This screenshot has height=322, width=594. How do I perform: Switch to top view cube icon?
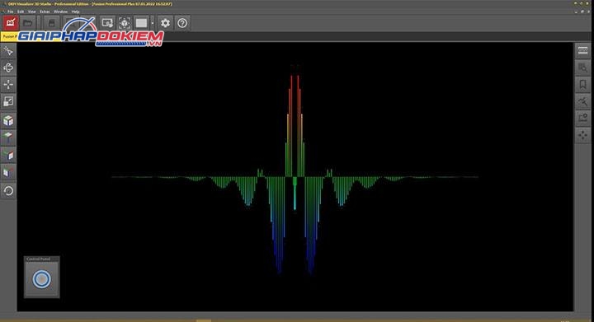pyautogui.click(x=8, y=138)
